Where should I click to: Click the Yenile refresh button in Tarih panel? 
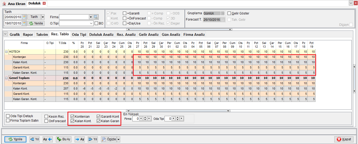click(36, 23)
